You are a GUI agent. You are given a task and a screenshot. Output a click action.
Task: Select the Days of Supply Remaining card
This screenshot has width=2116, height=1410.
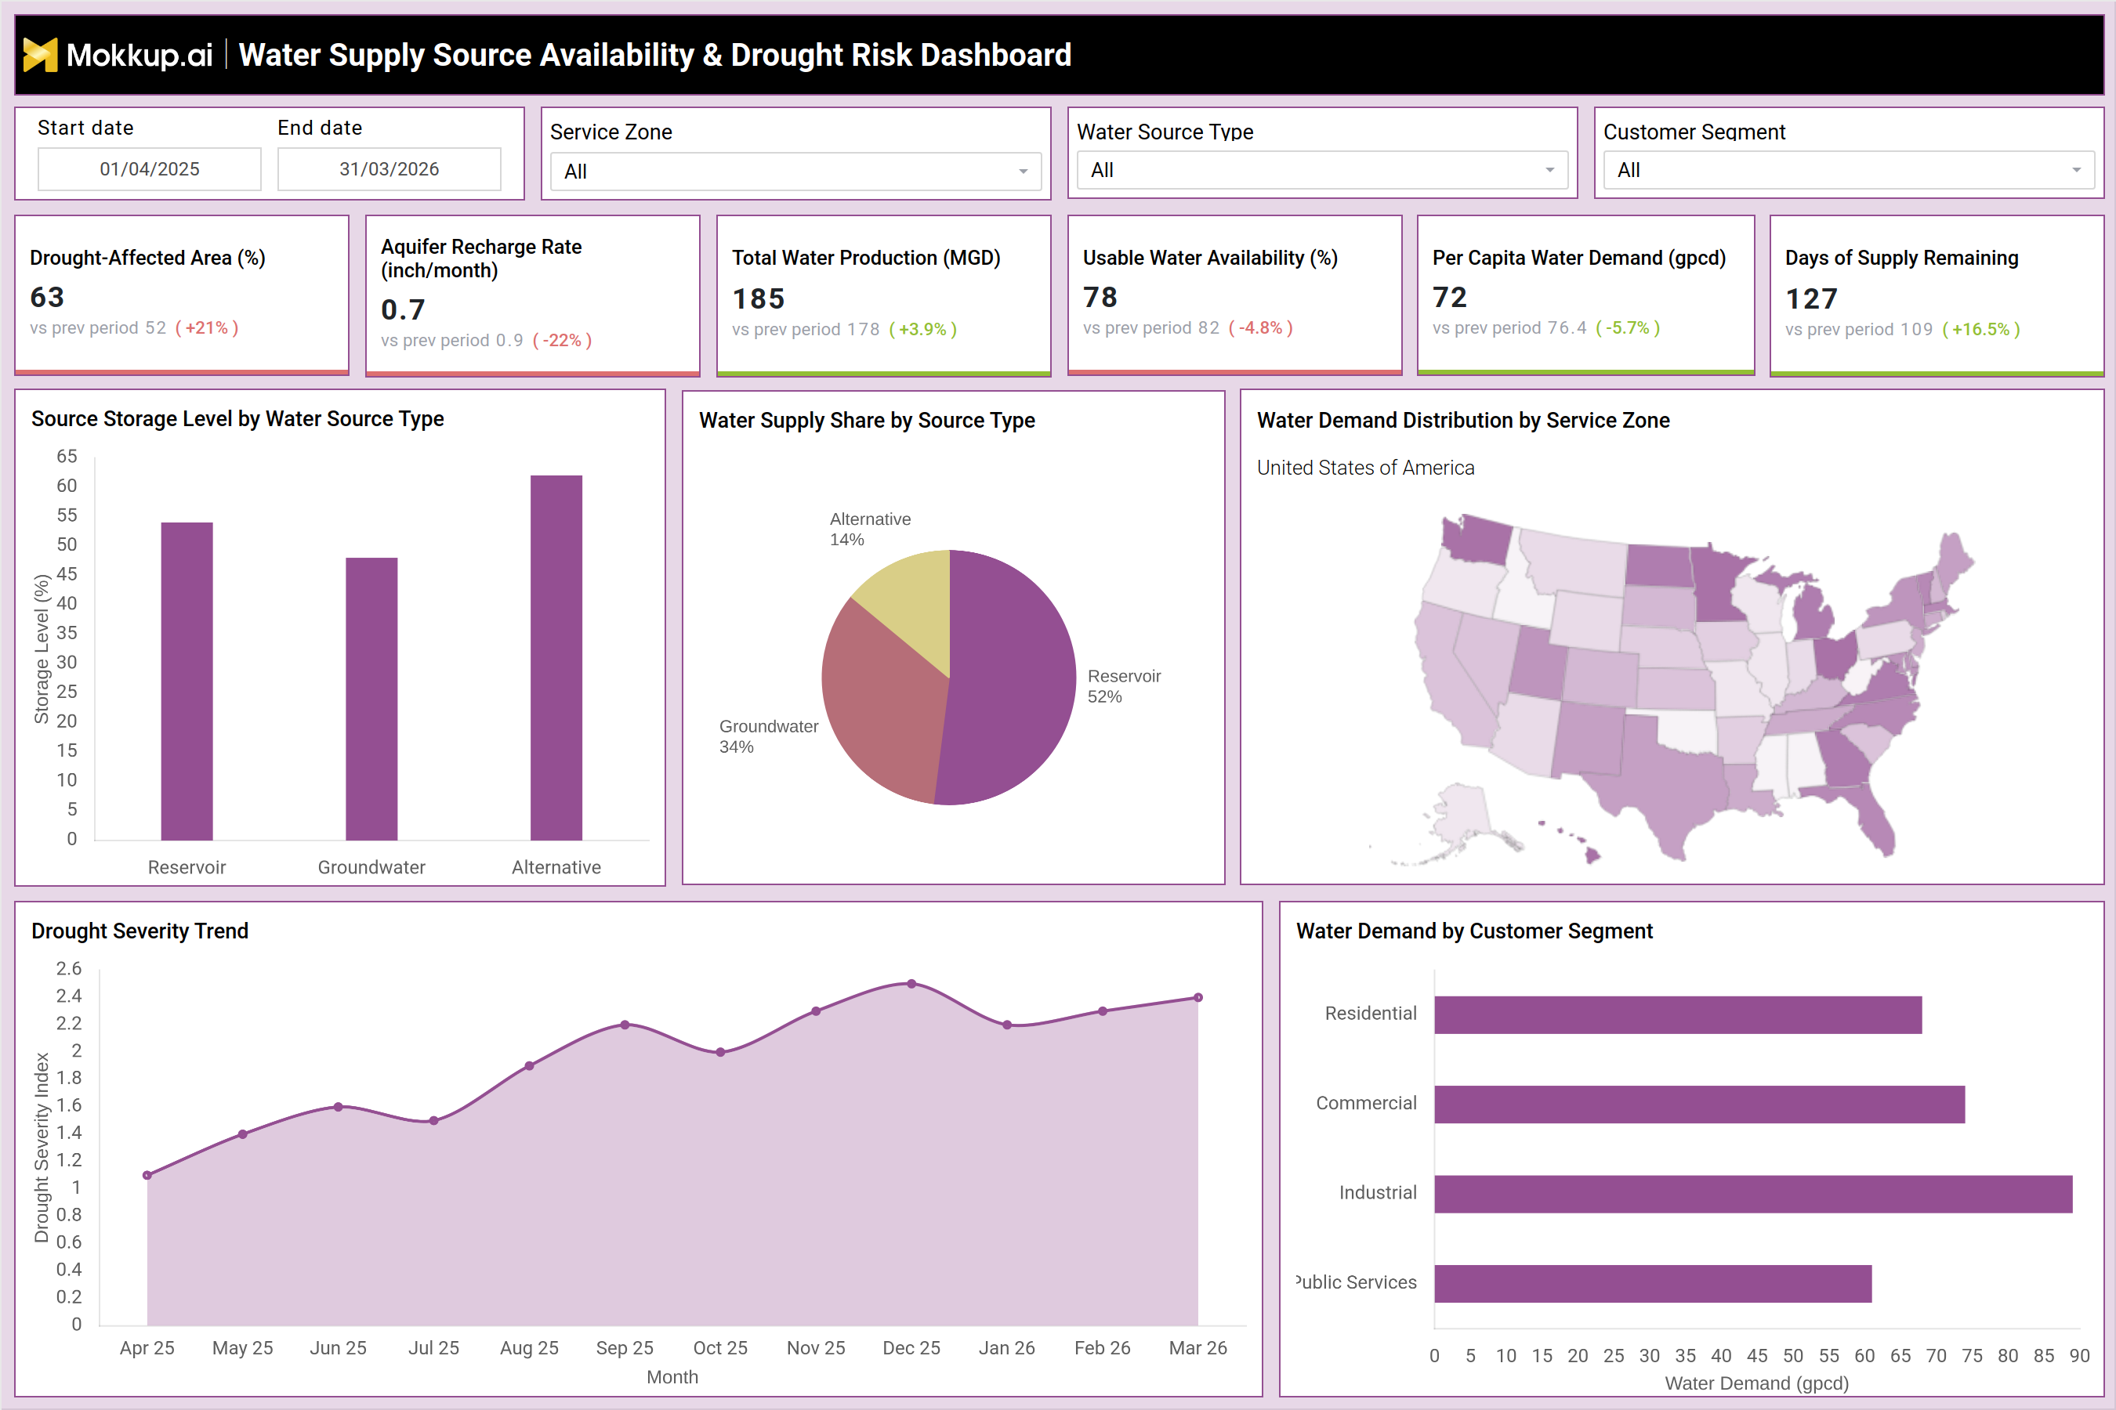[1936, 295]
